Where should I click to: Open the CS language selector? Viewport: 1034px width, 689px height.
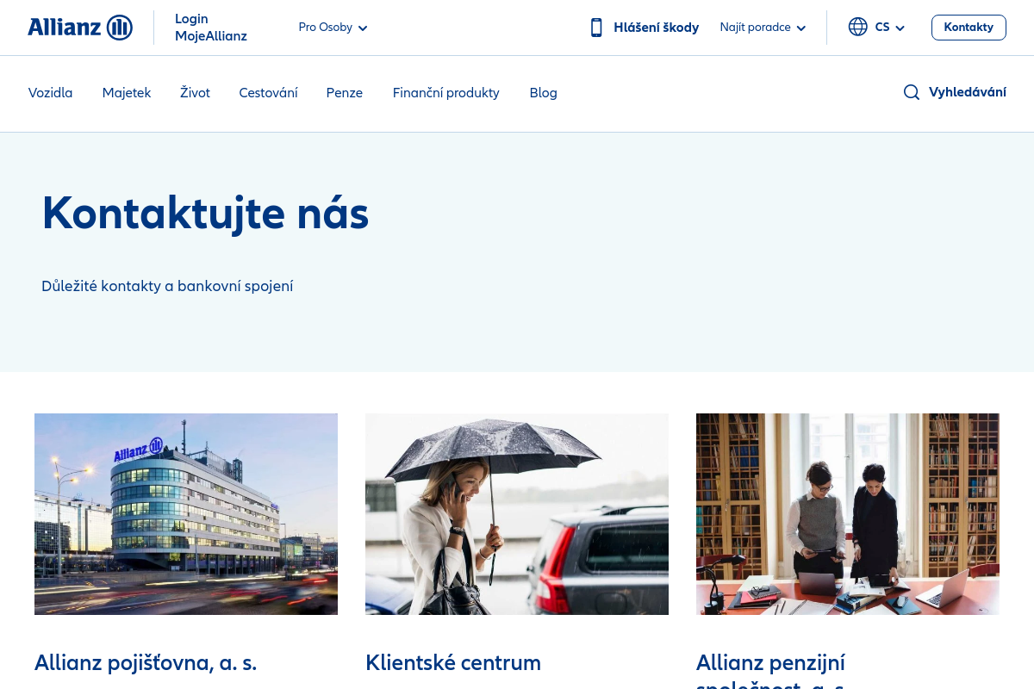click(889, 28)
